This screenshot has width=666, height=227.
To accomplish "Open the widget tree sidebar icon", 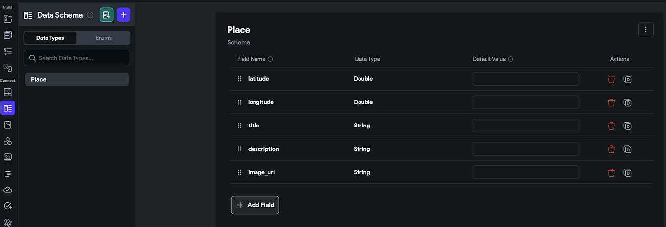I will click(8, 51).
